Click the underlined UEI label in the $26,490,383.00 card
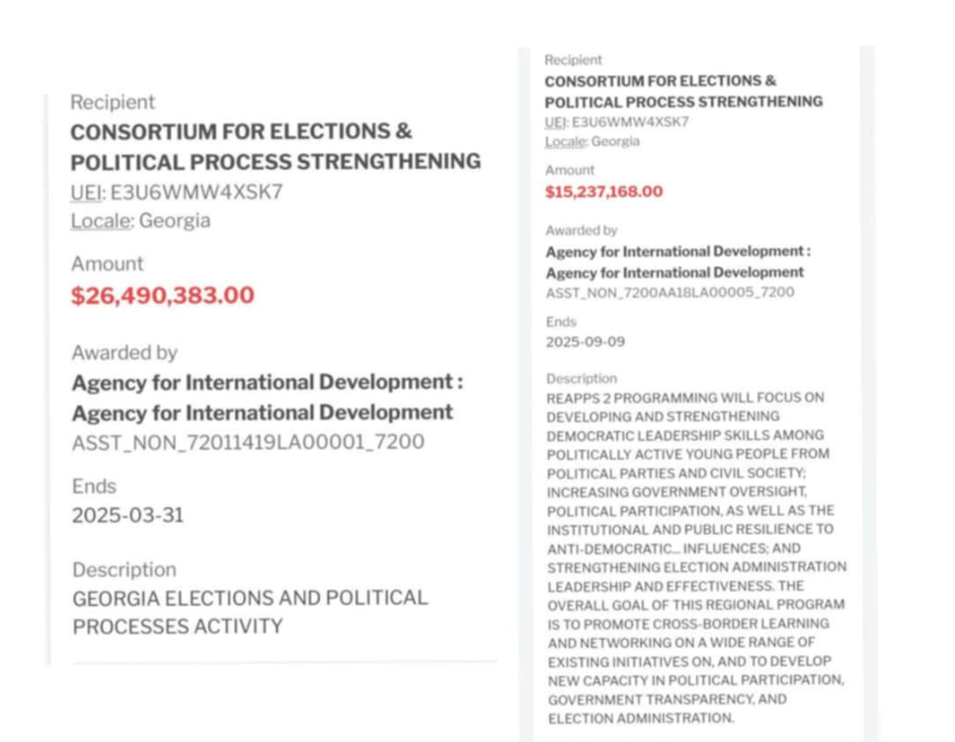This screenshot has width=955, height=742. click(x=86, y=191)
